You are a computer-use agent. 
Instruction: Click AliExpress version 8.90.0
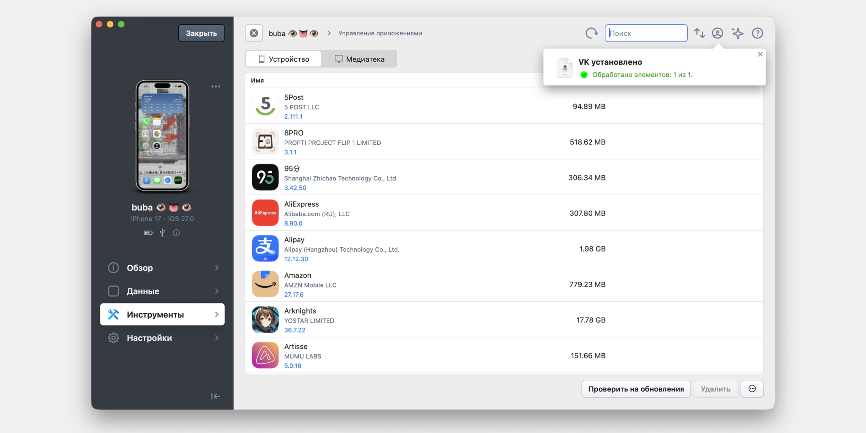tap(293, 223)
